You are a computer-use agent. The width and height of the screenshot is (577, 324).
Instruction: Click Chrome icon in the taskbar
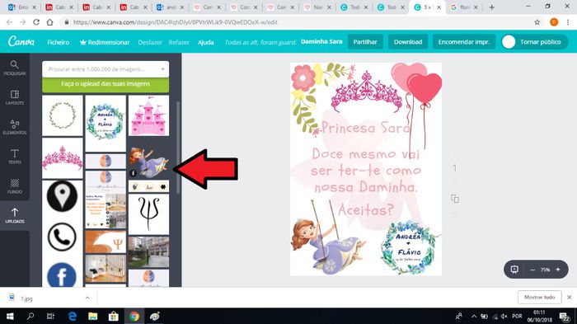[x=134, y=317]
